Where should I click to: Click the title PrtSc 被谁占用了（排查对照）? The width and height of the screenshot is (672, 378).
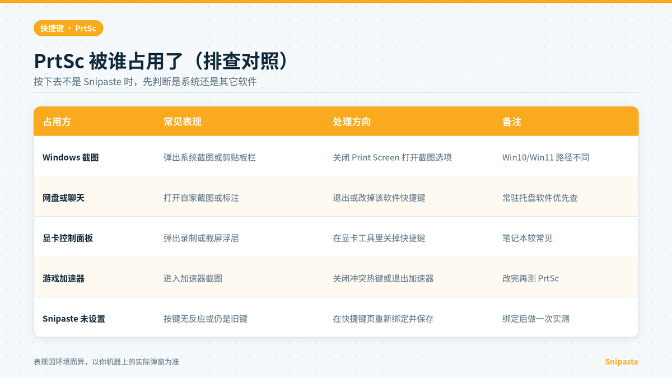162,62
